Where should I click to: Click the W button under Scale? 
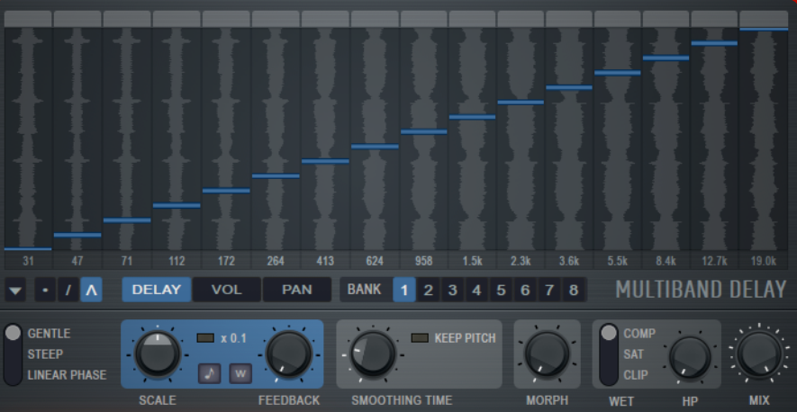coord(240,372)
